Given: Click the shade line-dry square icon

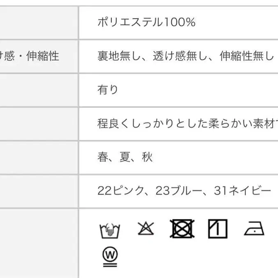Looking at the screenshot, I should (218, 229).
